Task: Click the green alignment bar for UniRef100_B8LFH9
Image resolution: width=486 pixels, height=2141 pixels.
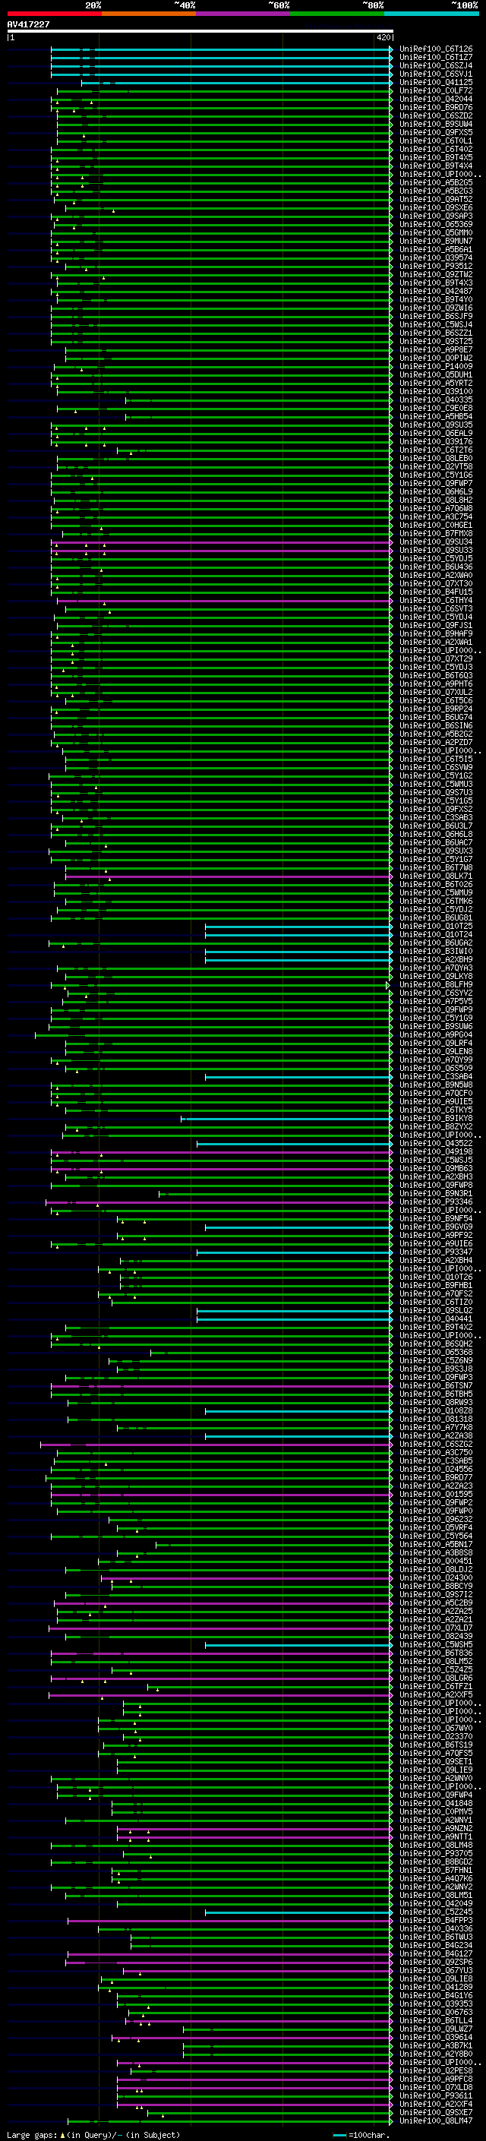Action: pyautogui.click(x=220, y=985)
